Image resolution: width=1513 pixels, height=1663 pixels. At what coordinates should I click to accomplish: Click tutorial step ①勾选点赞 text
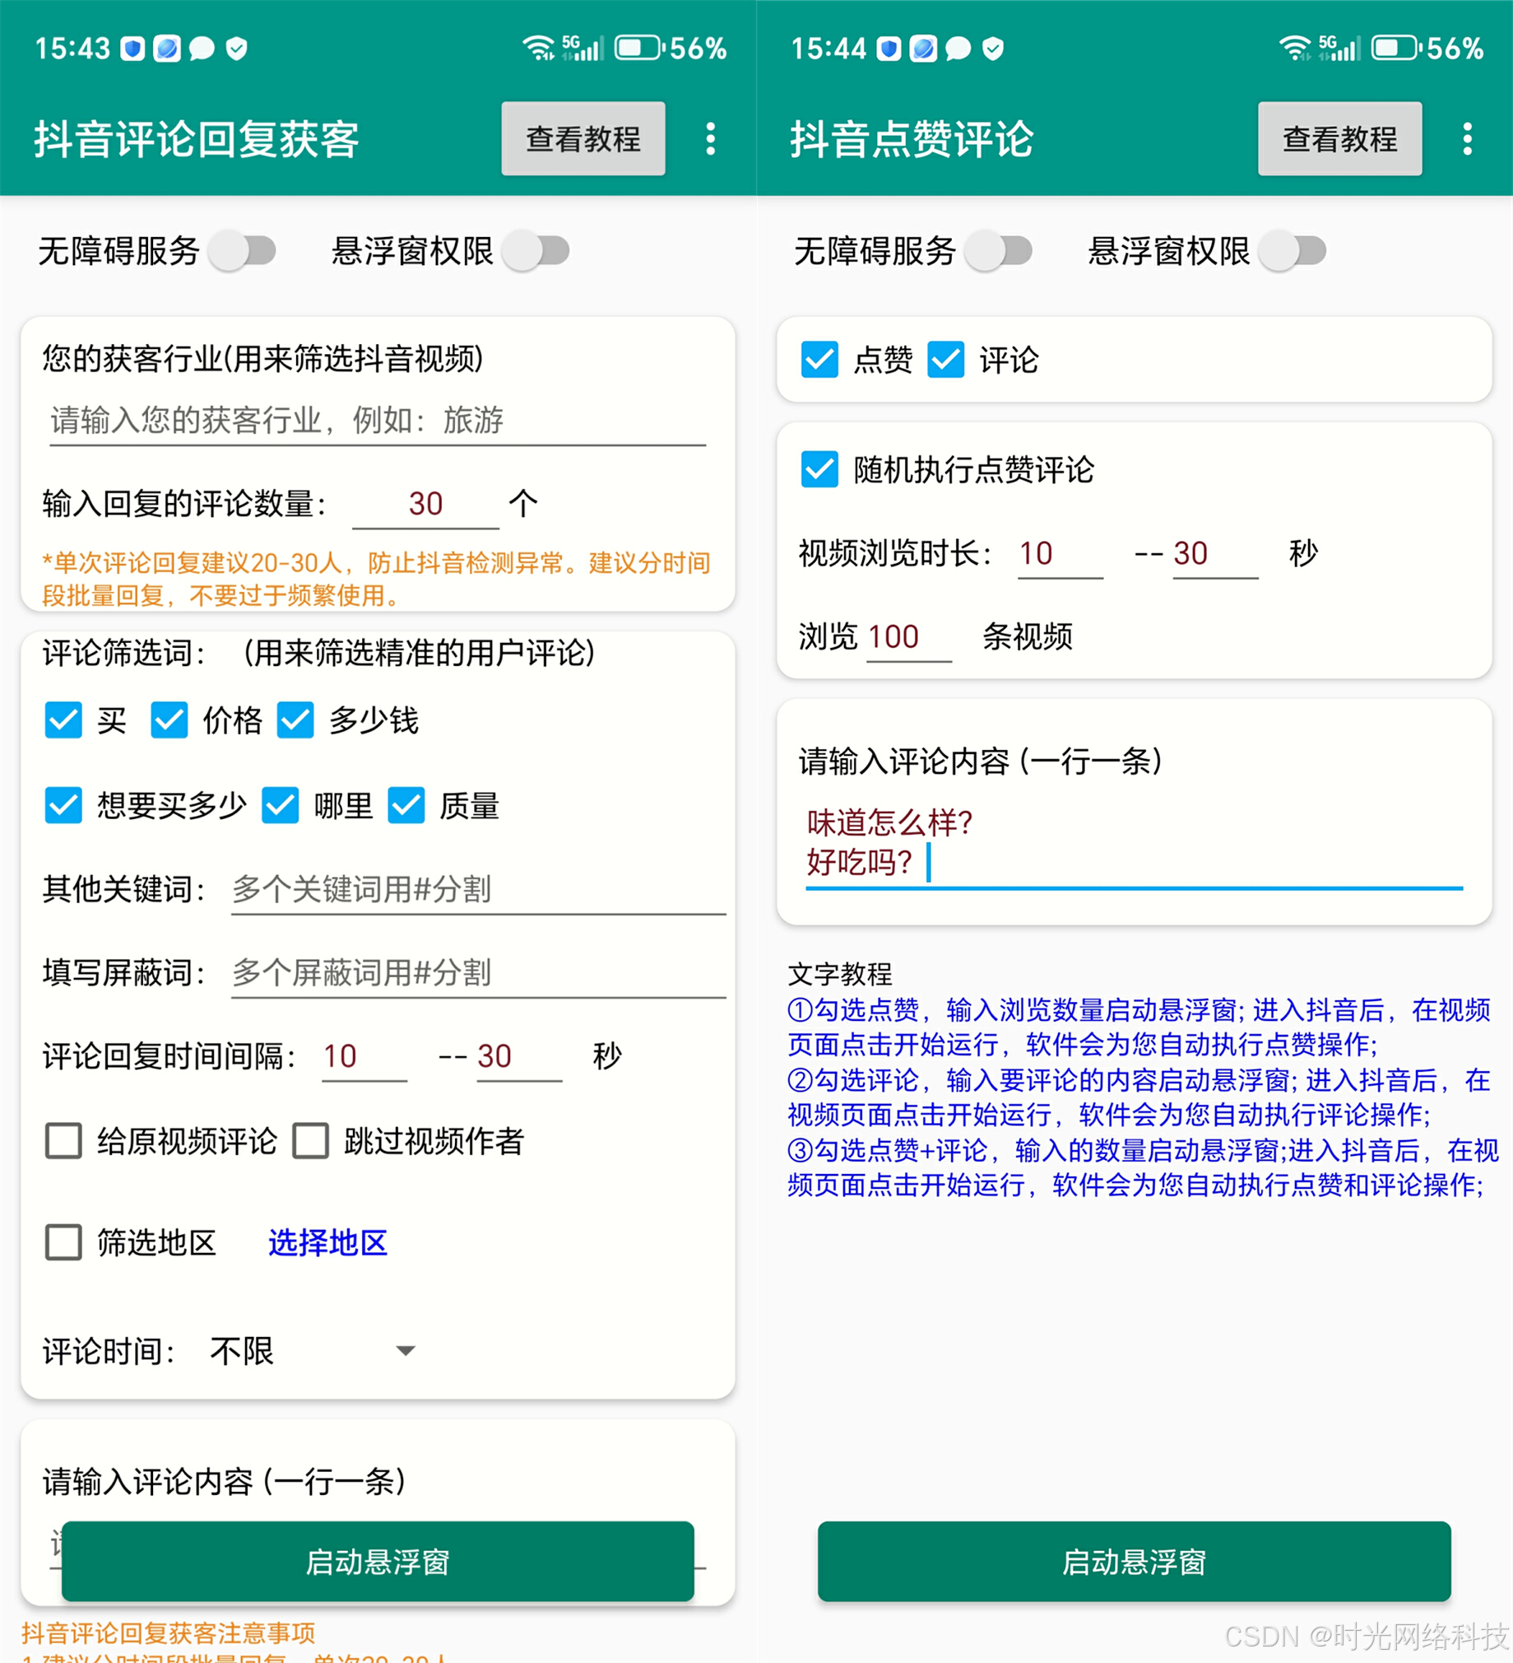coord(1139,1027)
